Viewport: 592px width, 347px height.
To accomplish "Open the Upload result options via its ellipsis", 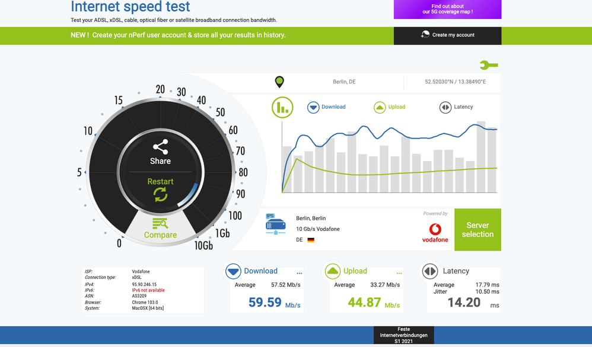I will [399, 272].
